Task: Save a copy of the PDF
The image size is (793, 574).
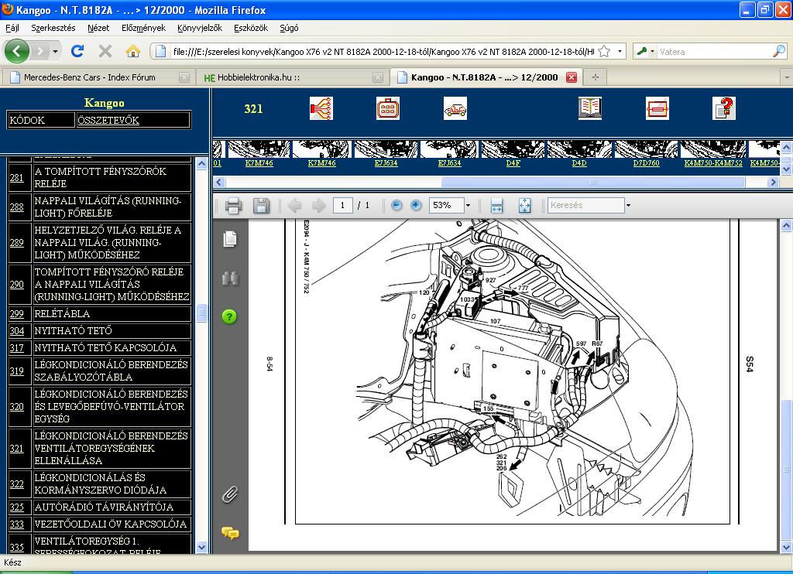Action: (261, 206)
